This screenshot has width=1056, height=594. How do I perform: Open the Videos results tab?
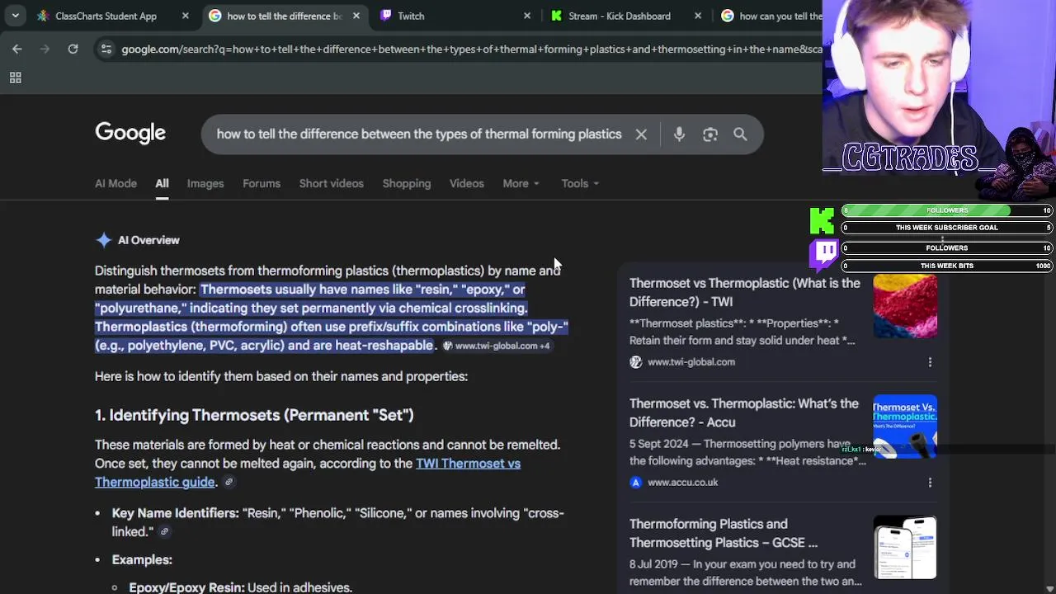(x=466, y=183)
